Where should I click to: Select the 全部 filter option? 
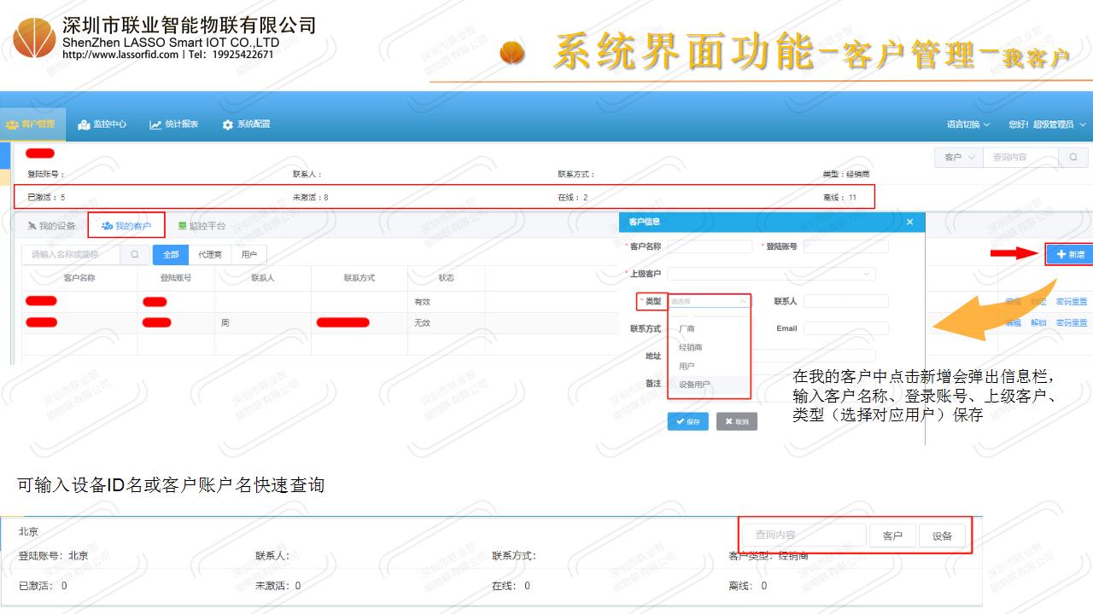coord(171,254)
